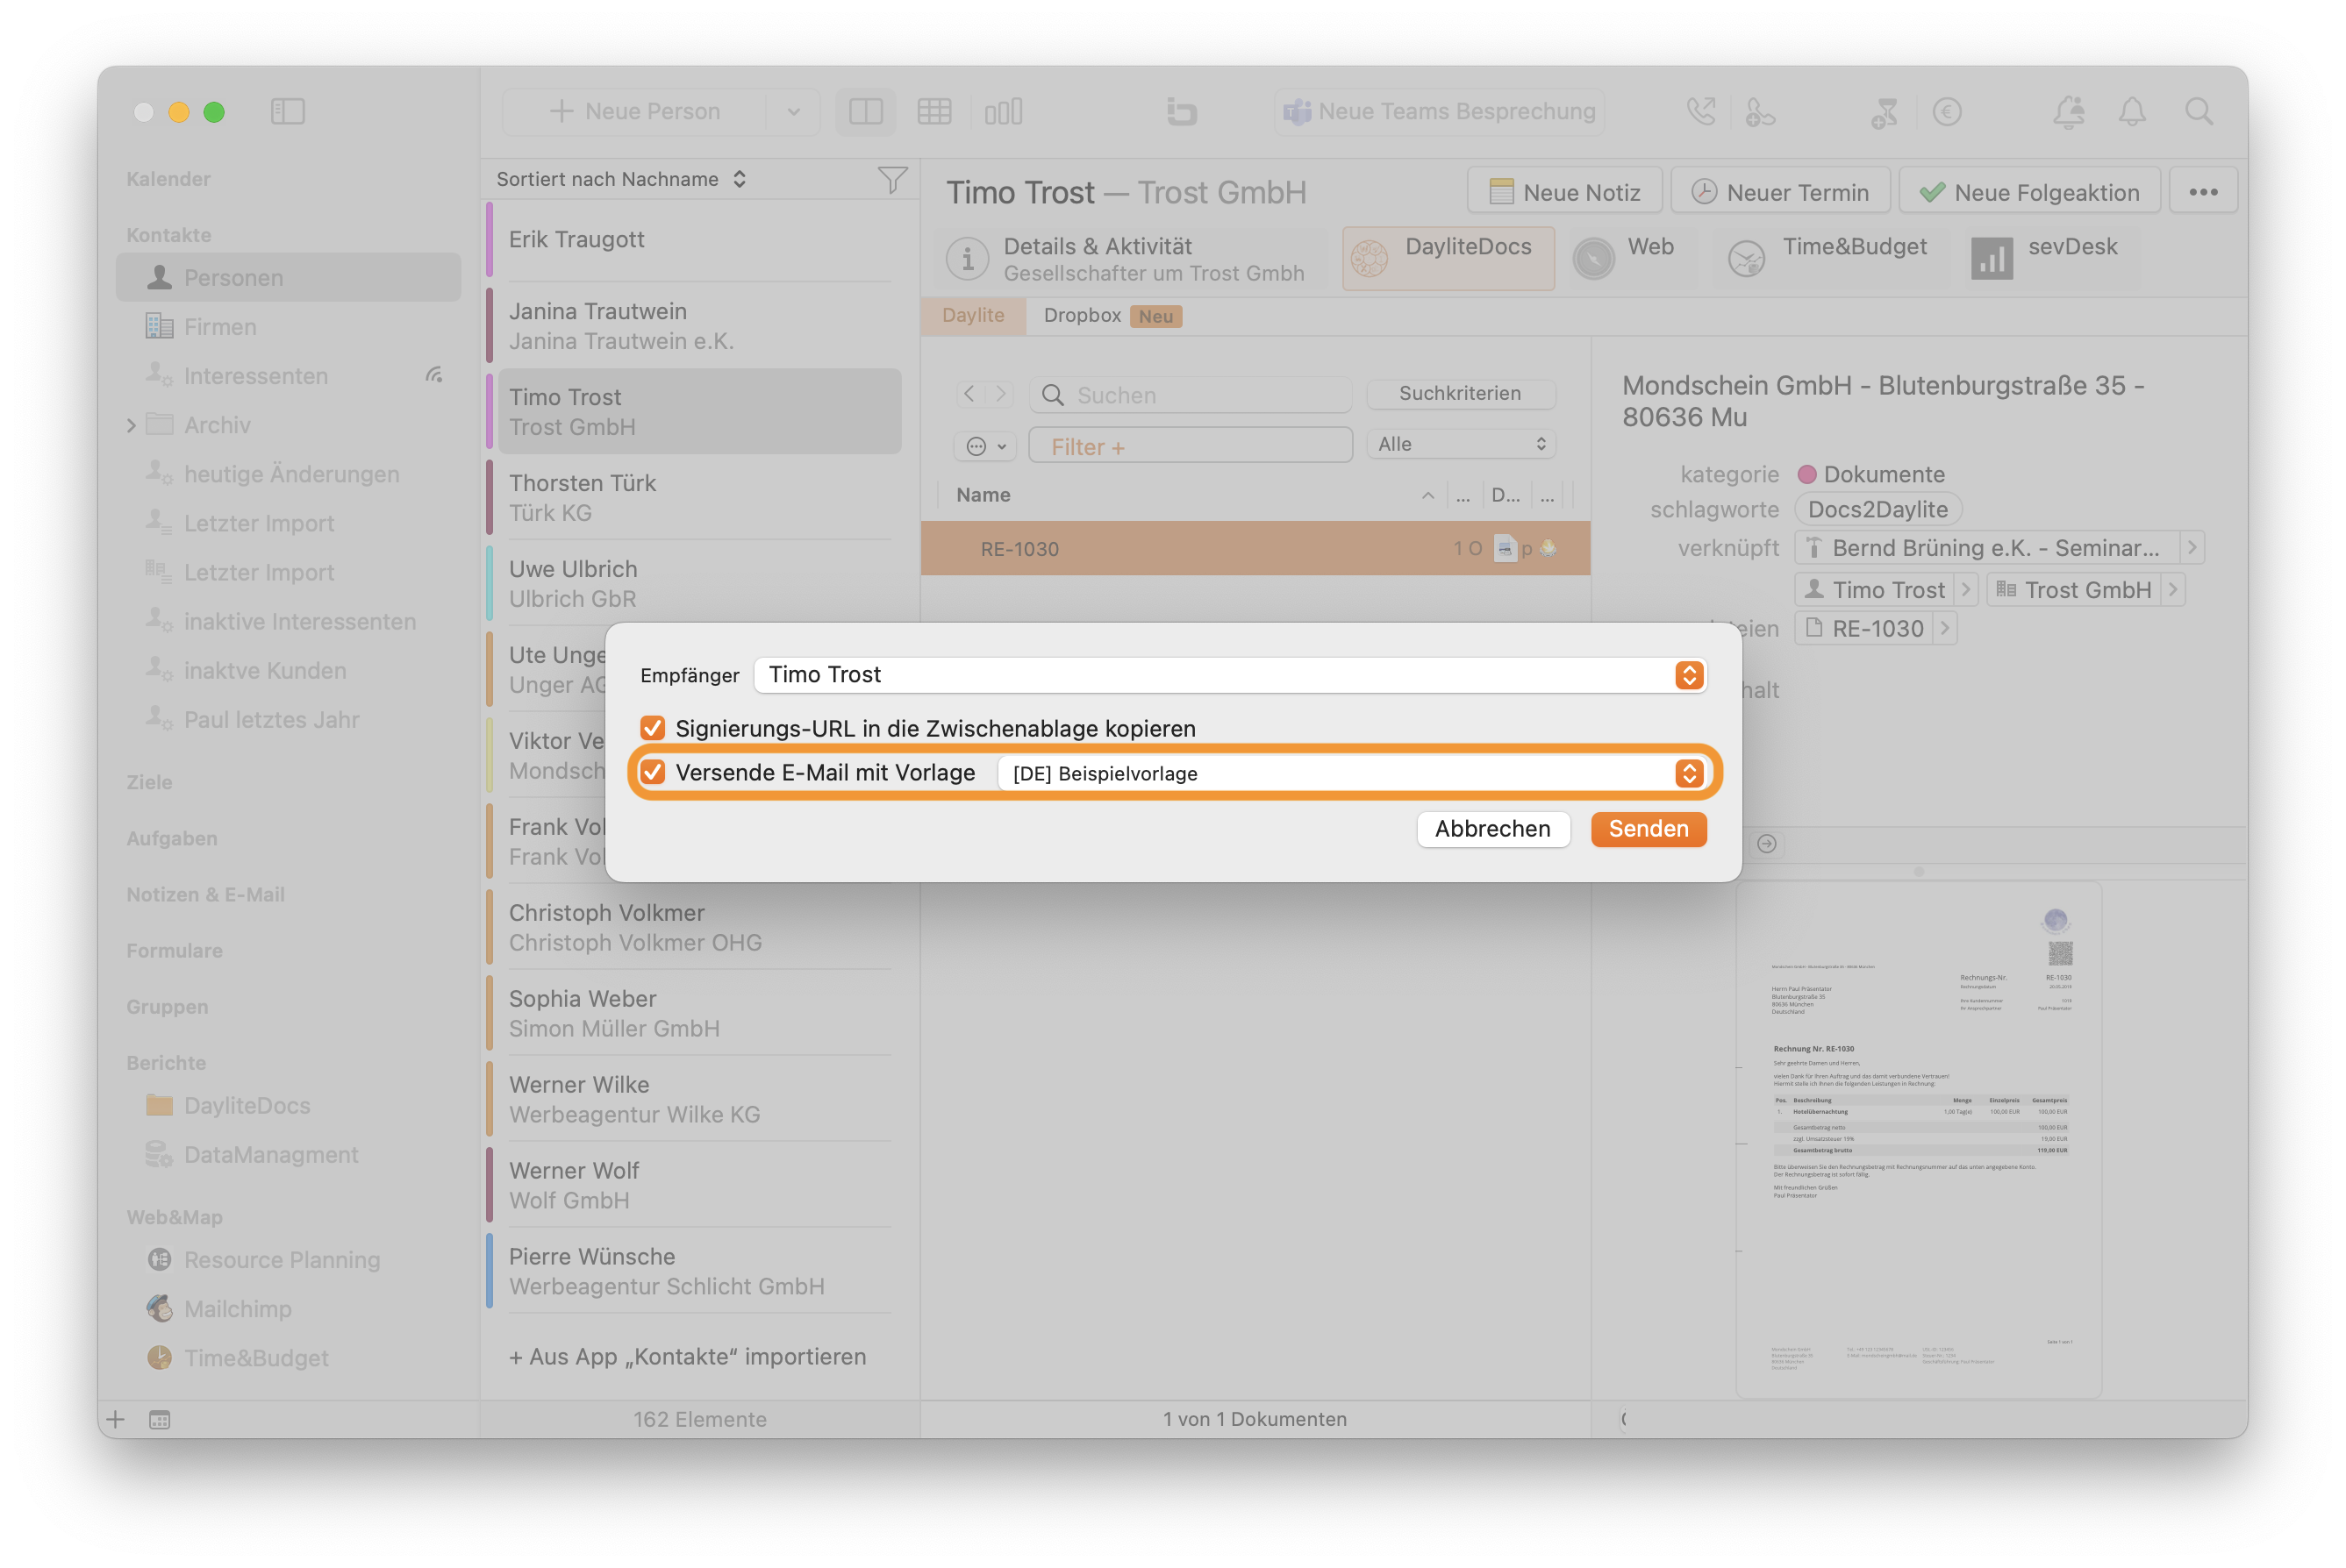Uncheck Versende E-Mail mit Vorlage
The height and width of the screenshot is (1568, 2346).
652,772
